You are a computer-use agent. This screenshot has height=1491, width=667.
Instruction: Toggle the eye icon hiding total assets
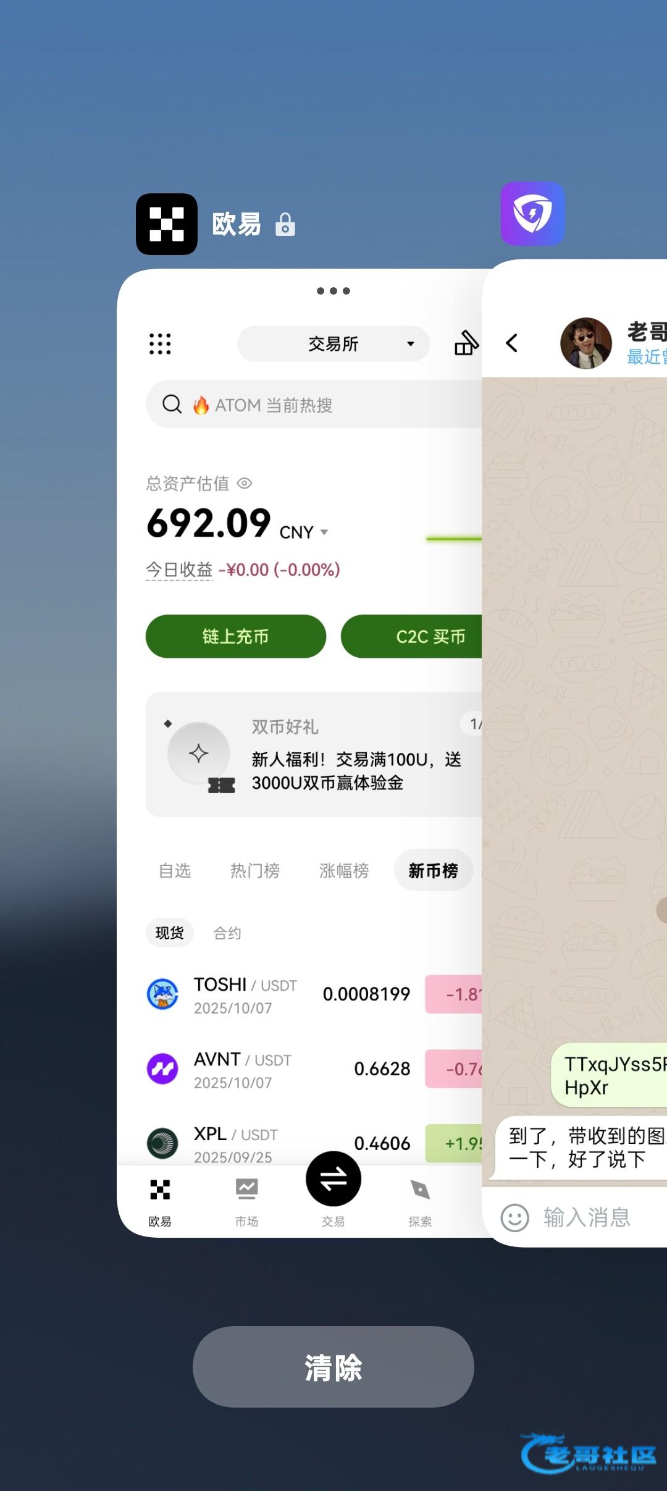point(245,483)
